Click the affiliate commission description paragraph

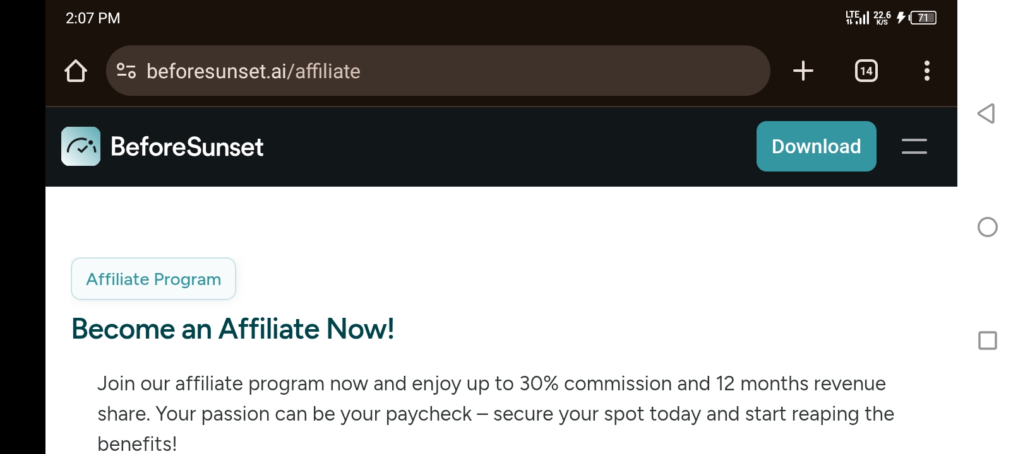(496, 414)
